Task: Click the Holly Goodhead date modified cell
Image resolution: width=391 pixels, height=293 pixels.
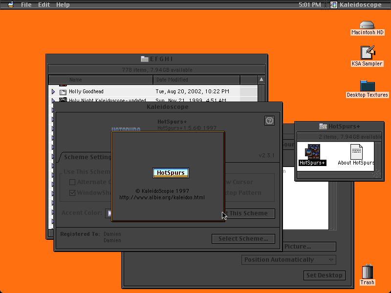Action: [192, 91]
